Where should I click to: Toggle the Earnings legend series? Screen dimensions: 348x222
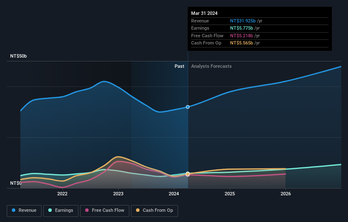(61, 211)
